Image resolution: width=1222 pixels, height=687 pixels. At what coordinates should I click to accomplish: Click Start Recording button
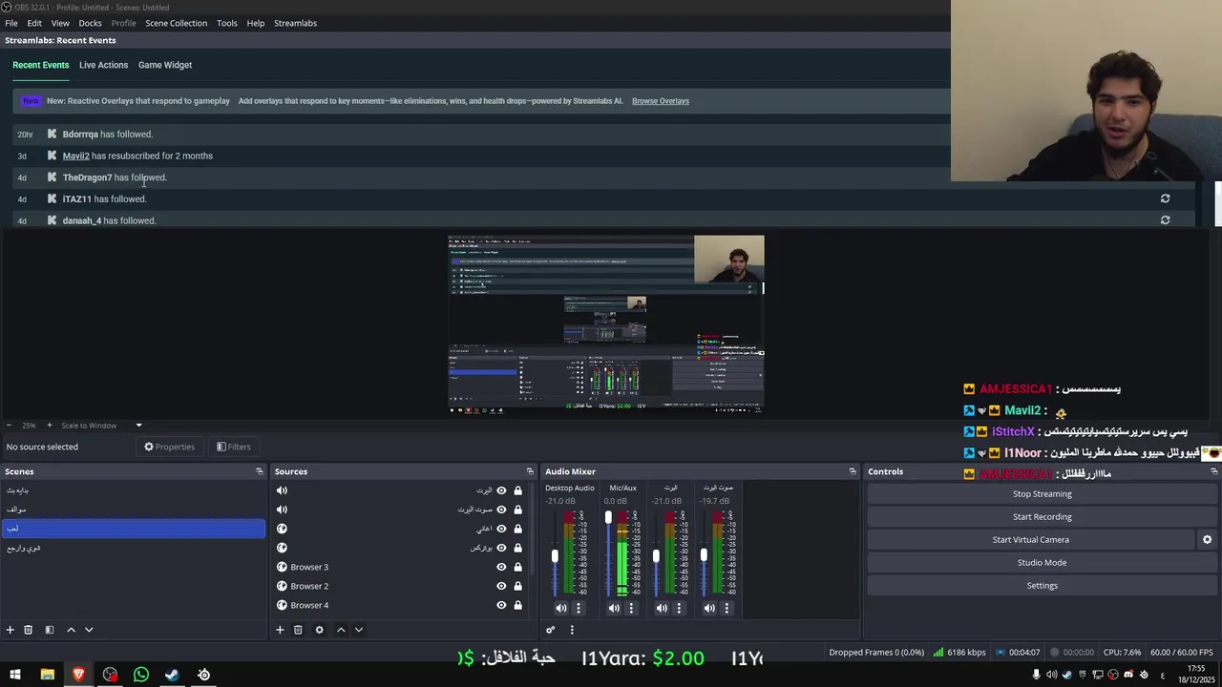tap(1042, 517)
